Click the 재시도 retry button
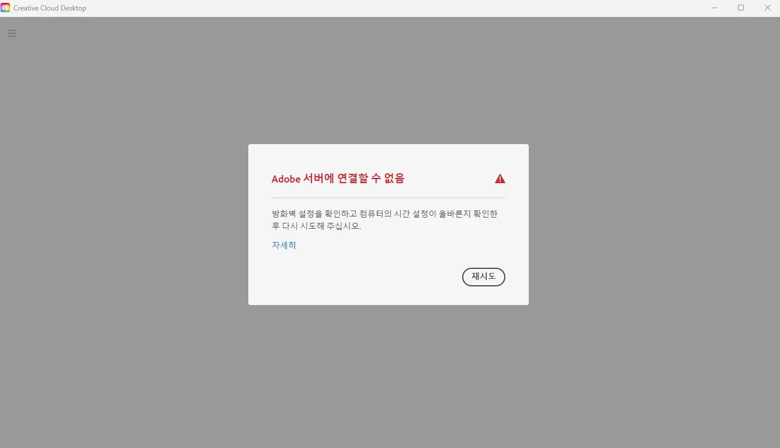This screenshot has width=780, height=448. point(483,277)
